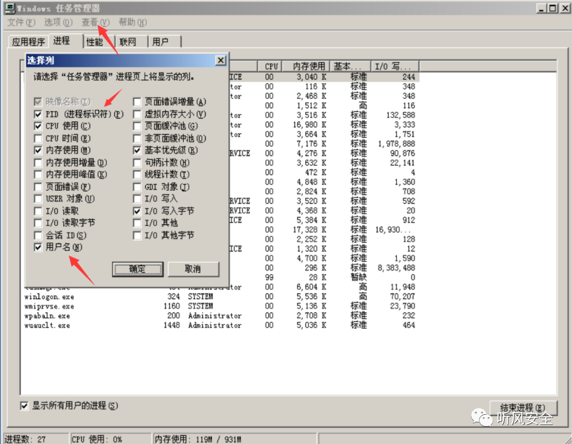Select the wmiprvse.exe process row
The width and height of the screenshot is (572, 444).
220,306
